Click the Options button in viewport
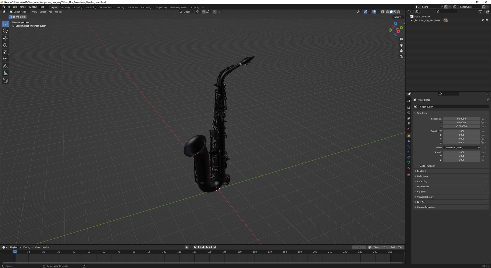 [x=398, y=17]
